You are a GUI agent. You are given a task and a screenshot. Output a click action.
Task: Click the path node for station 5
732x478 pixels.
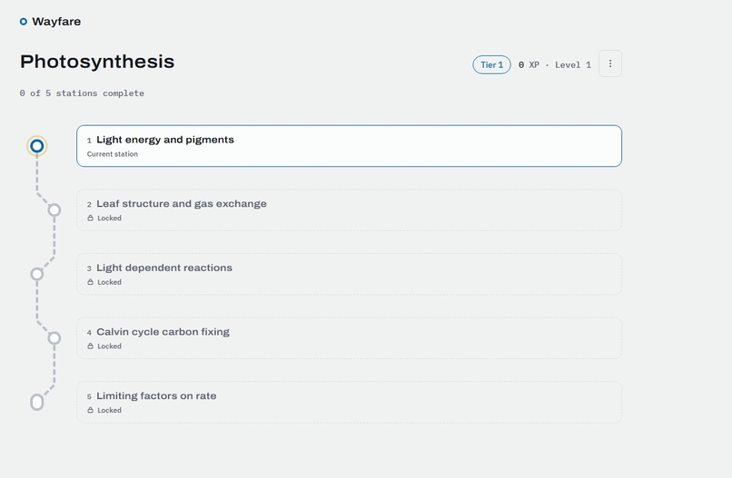pyautogui.click(x=37, y=402)
